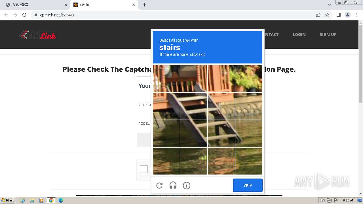Select captcha tile with potted plants
Image resolution: width=363 pixels, height=204 pixels.
[x=249, y=78]
